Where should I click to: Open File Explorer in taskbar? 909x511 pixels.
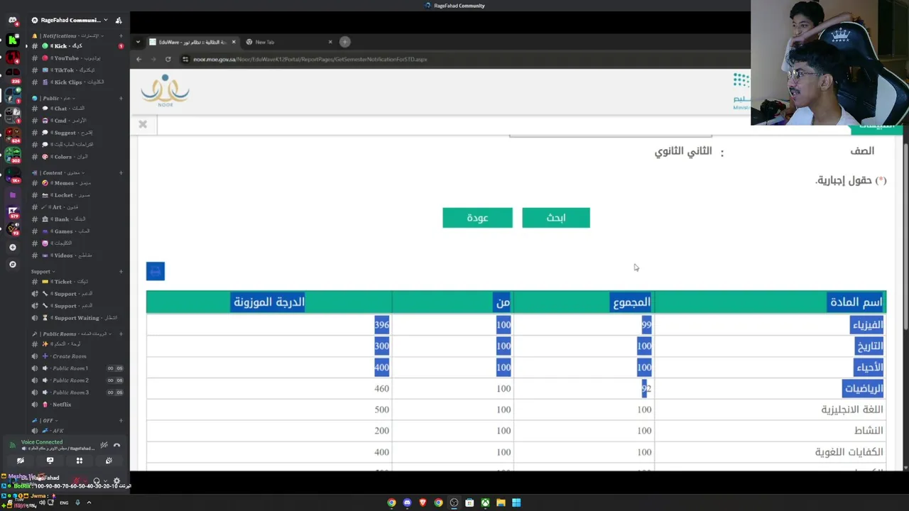pos(501,502)
